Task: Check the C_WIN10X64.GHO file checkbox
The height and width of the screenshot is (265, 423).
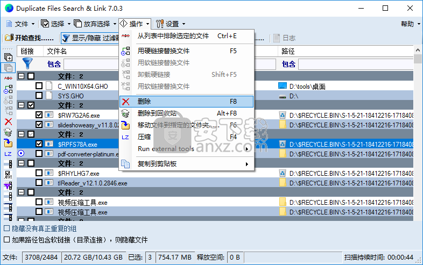Action: tap(39, 86)
